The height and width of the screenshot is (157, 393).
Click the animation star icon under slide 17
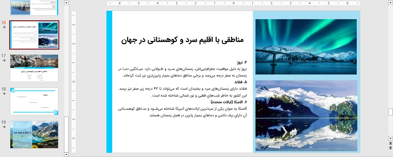pyautogui.click(x=4, y=60)
